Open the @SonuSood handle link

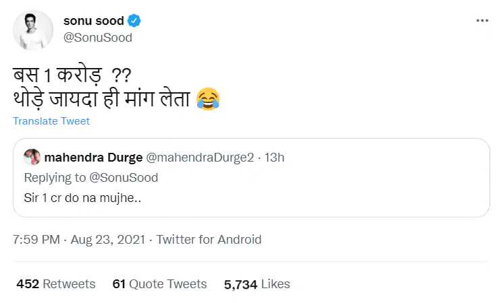pyautogui.click(x=98, y=38)
